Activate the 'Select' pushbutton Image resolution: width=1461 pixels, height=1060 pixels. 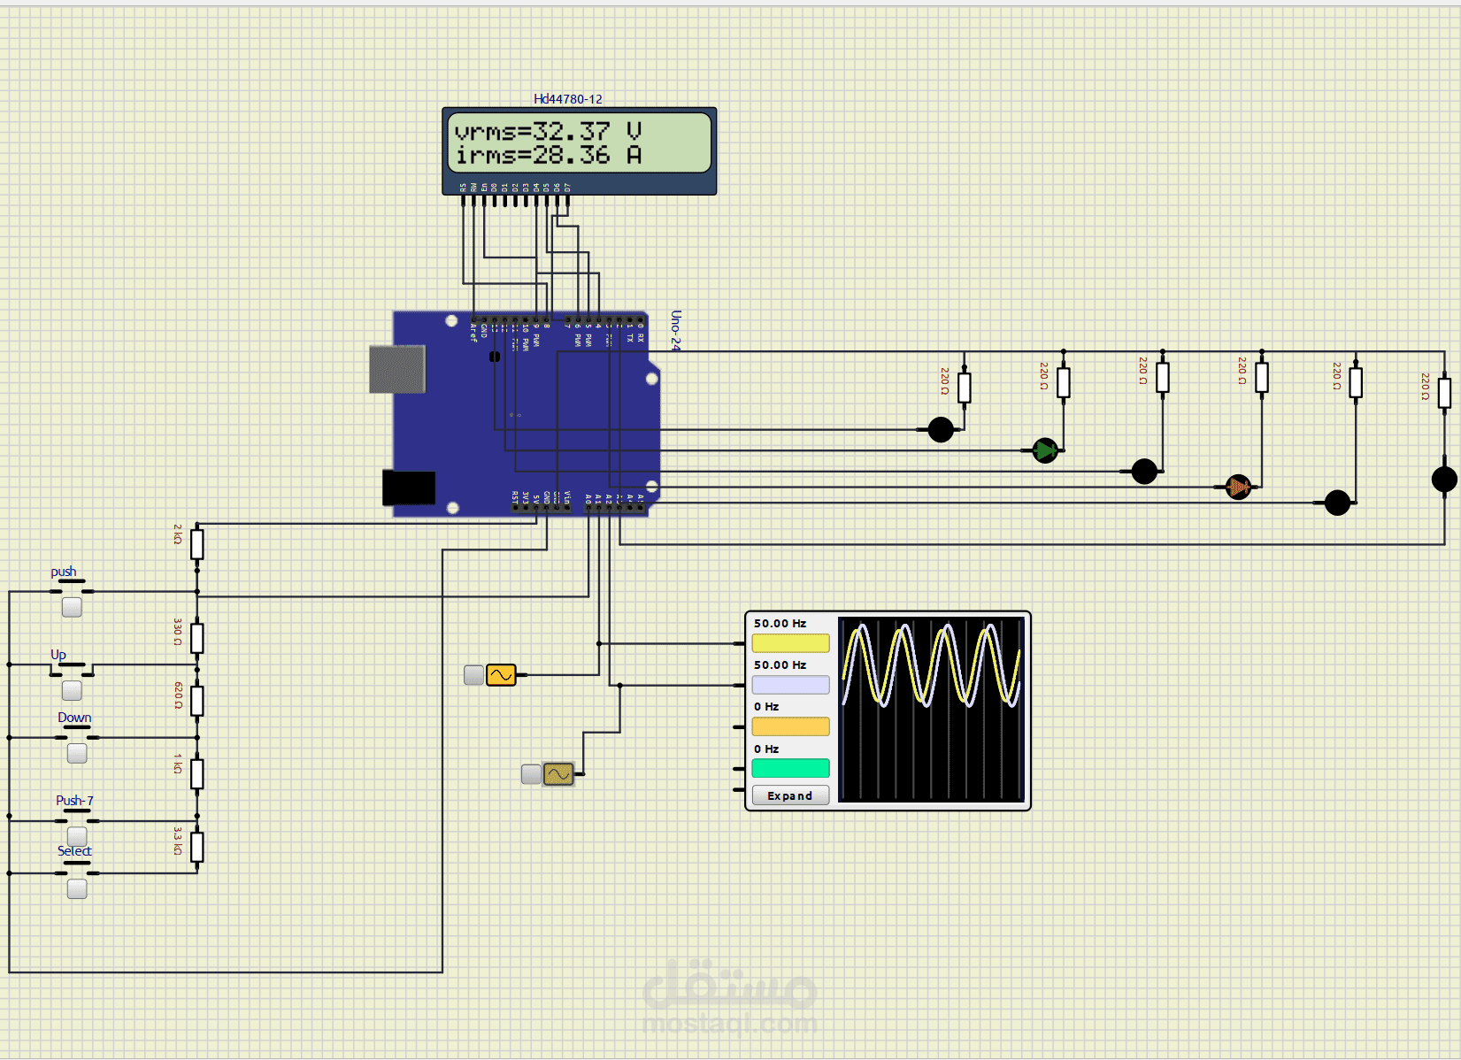[77, 888]
